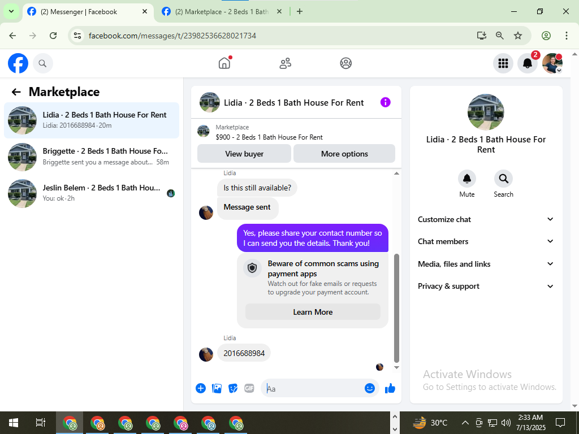
Task: Search in conversation using magnifier icon
Action: 503,179
